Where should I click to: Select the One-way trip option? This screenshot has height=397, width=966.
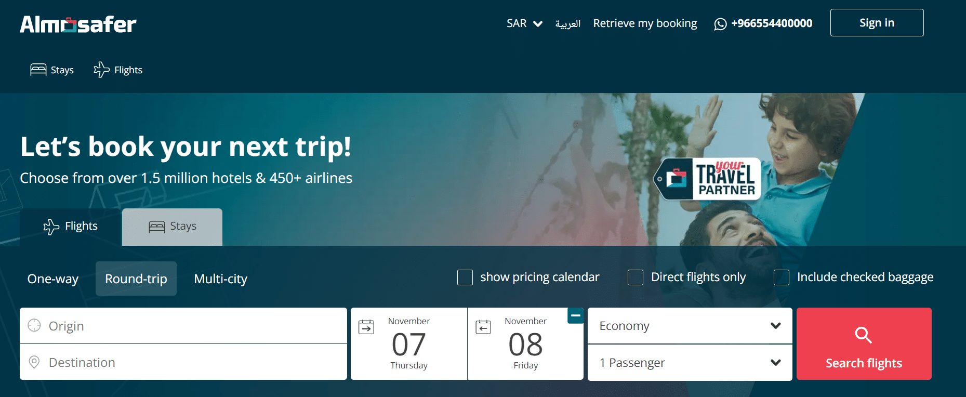(53, 279)
